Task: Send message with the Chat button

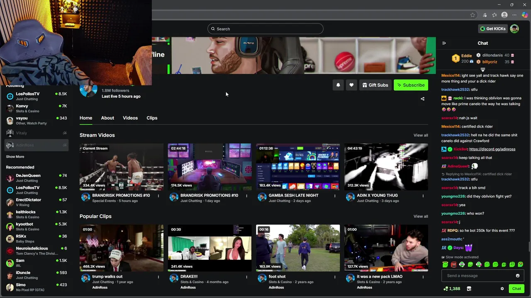Action: tap(516, 288)
